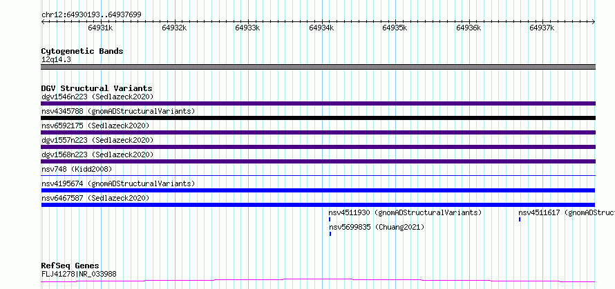Click the DGV Structural Variants track heading
The height and width of the screenshot is (289, 615).
[x=97, y=88]
